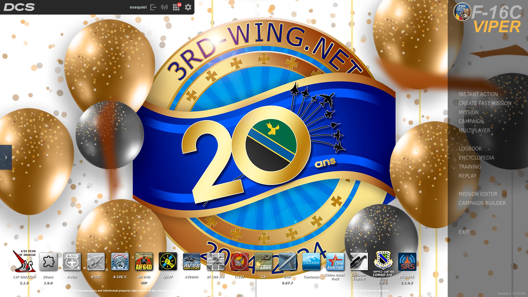
Task: Click the EXIT link
Action: (464, 232)
